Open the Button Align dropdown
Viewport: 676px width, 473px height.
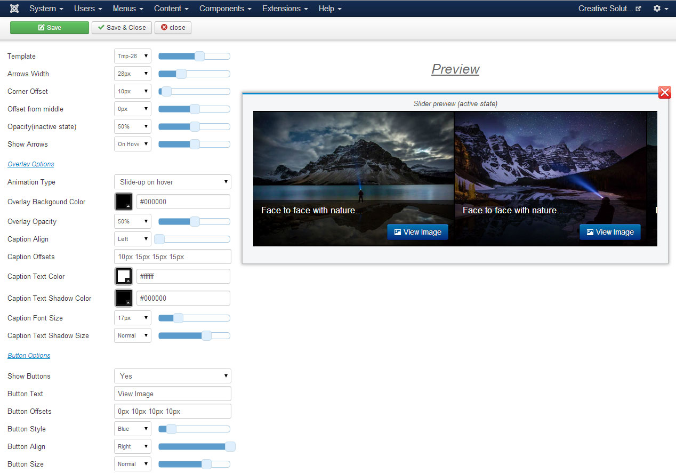tap(133, 446)
